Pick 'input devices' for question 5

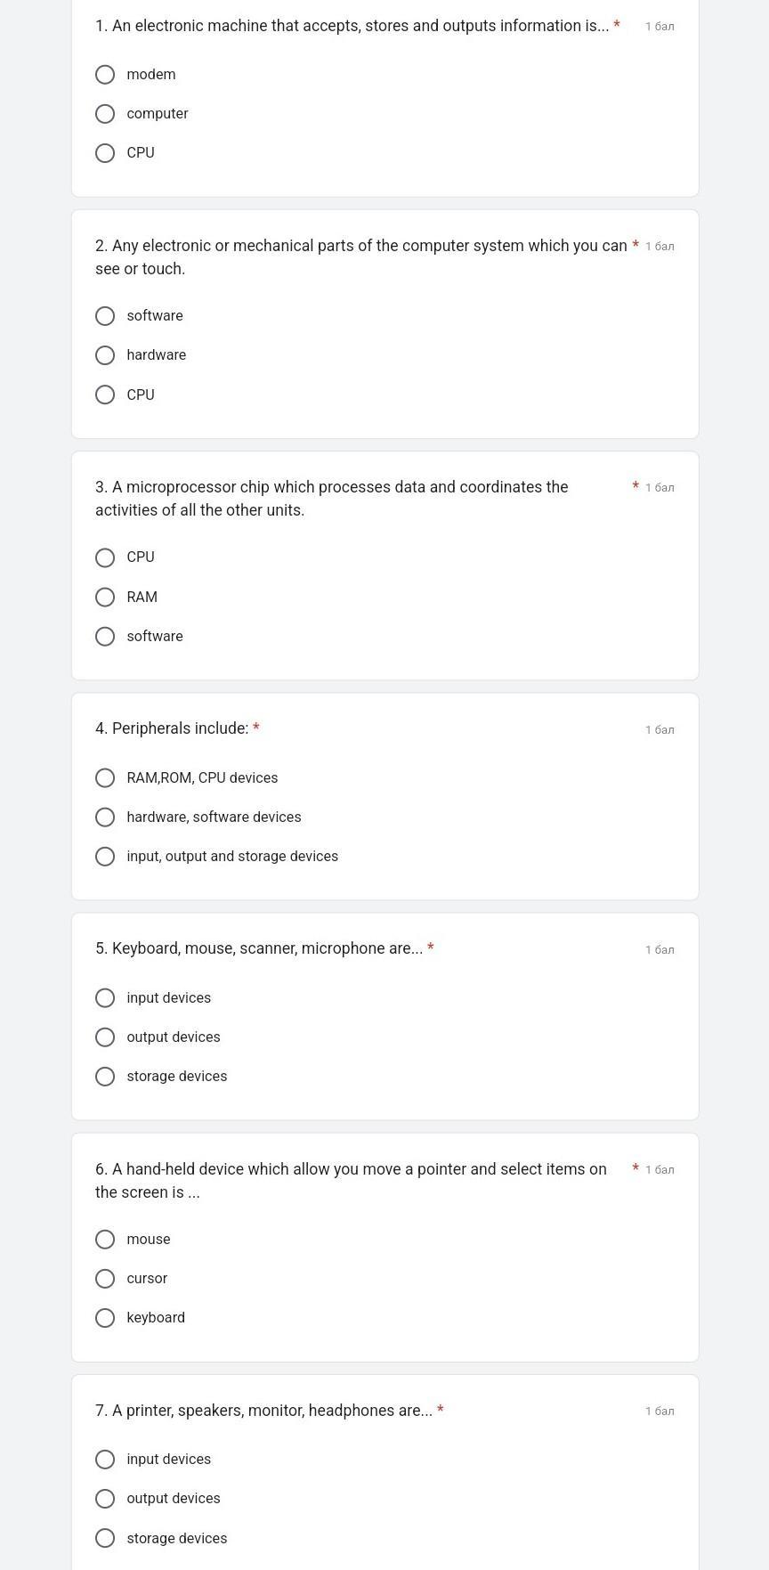(105, 998)
